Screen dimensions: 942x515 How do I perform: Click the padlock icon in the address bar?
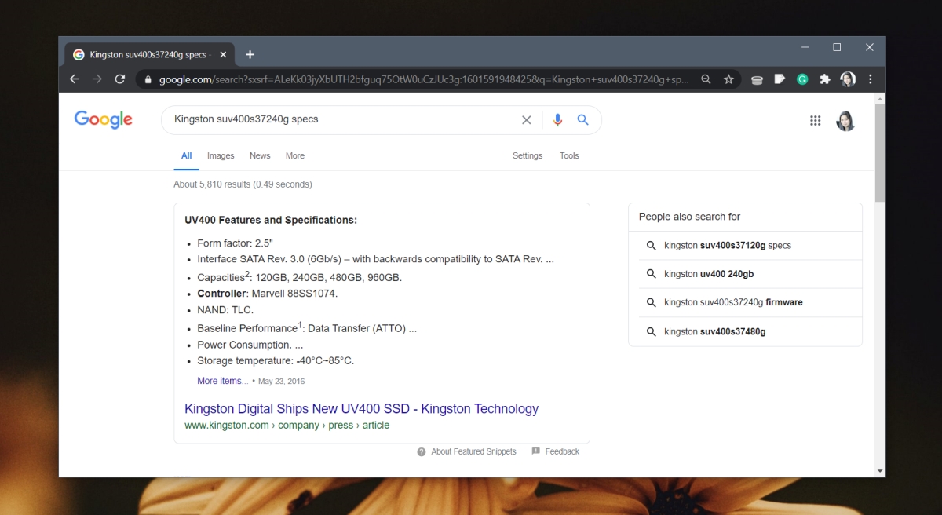[148, 79]
